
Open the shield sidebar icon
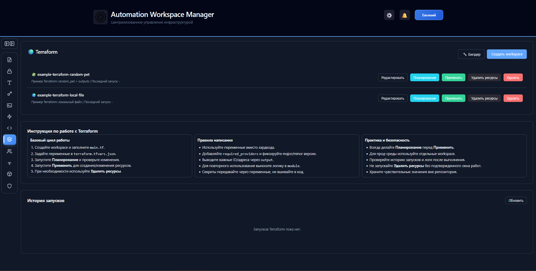(9, 186)
